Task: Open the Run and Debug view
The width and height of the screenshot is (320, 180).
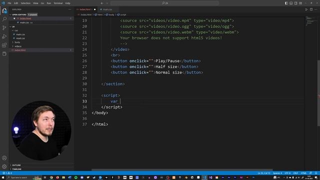Action: (4, 36)
